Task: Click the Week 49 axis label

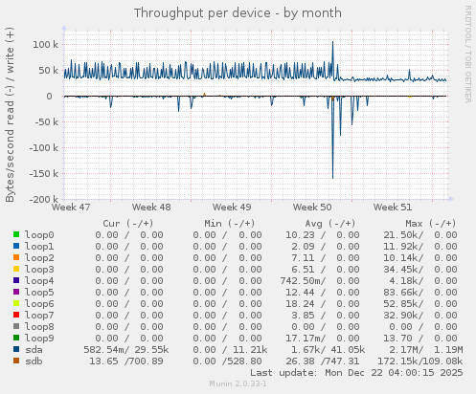Action: [x=232, y=208]
